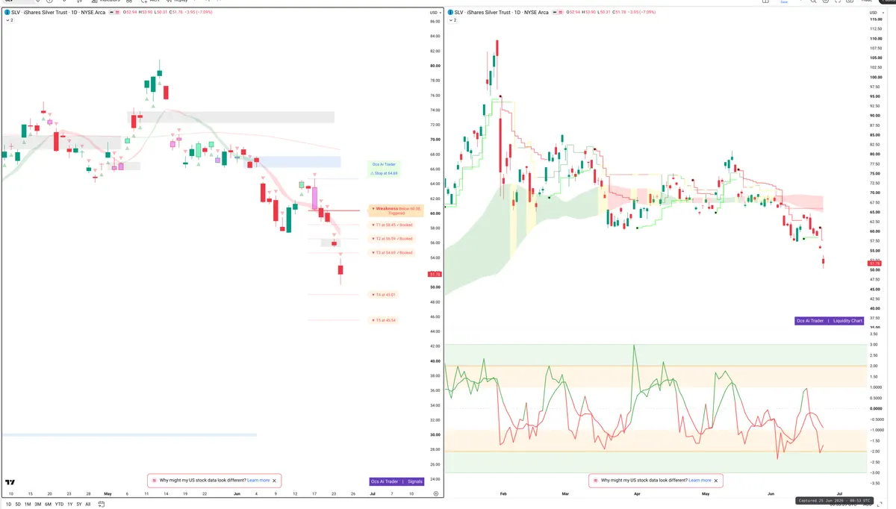Open the left chart USD currency dropdown
This screenshot has height=509, width=896.
pyautogui.click(x=434, y=13)
